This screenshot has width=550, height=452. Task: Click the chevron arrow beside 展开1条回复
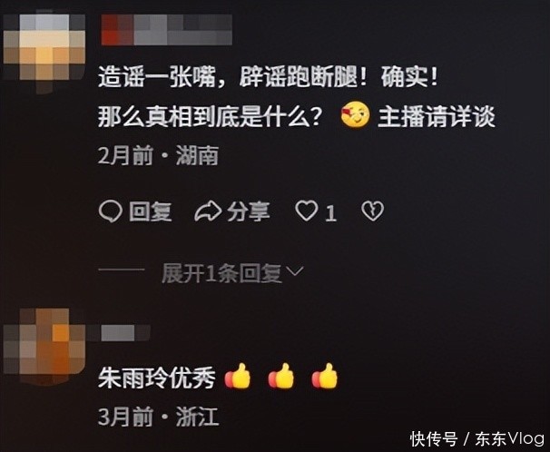(295, 271)
